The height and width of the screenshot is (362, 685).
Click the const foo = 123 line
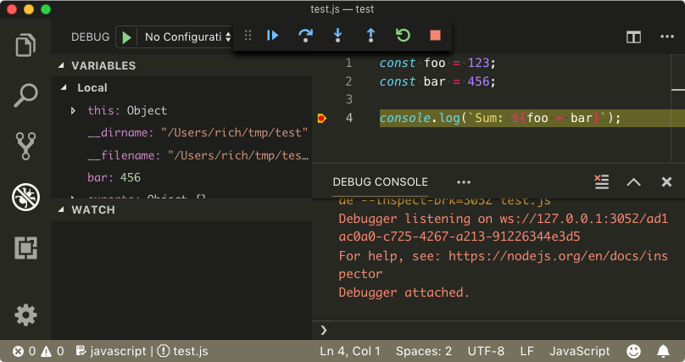(437, 63)
